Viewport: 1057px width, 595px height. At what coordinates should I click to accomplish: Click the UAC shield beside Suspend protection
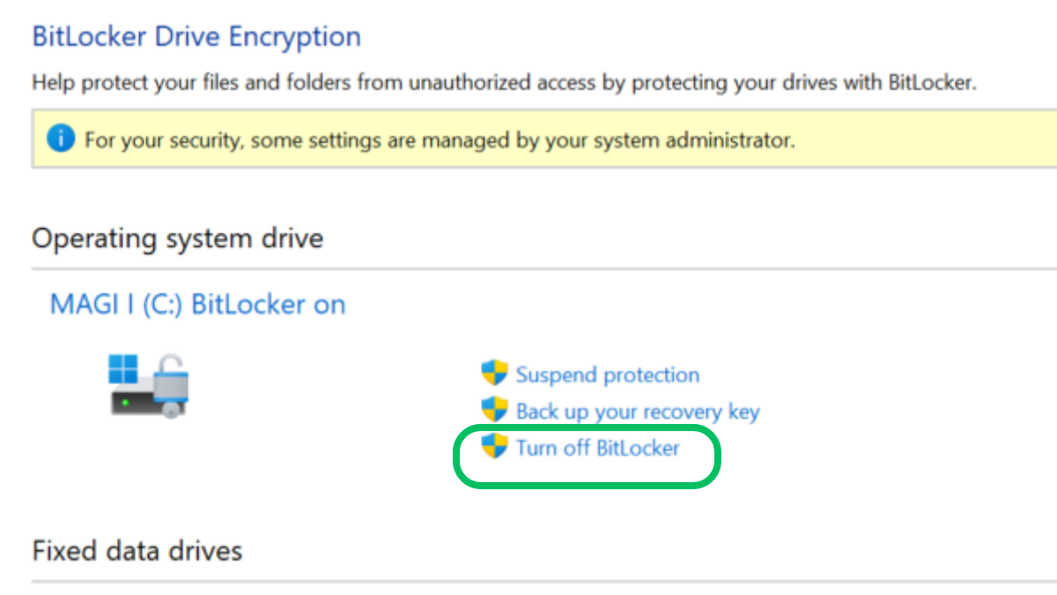(x=494, y=374)
